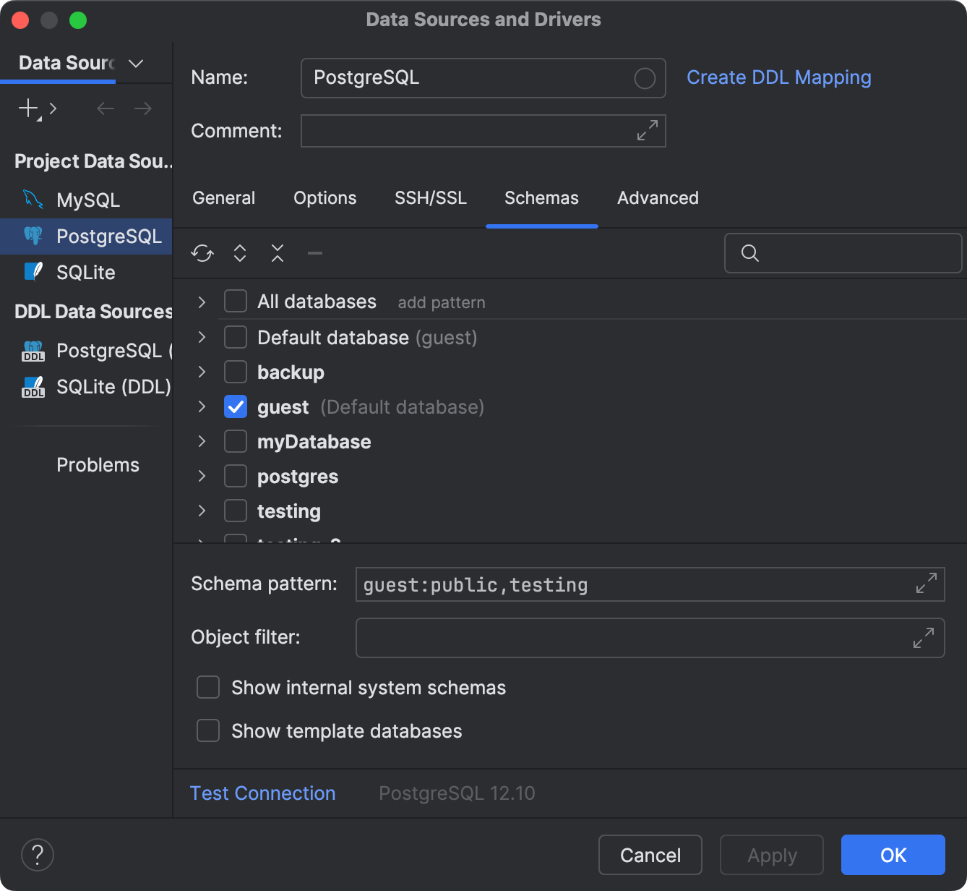
Task: Enable Show template databases
Action: click(207, 730)
